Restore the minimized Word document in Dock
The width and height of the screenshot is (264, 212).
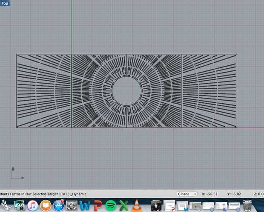(x=182, y=206)
